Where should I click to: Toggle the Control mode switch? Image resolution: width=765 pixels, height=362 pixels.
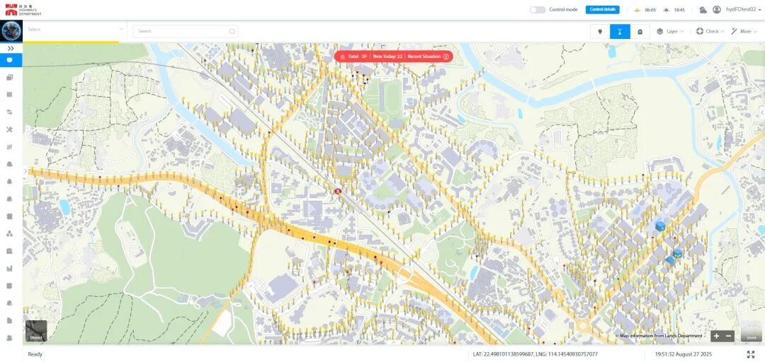(x=538, y=10)
